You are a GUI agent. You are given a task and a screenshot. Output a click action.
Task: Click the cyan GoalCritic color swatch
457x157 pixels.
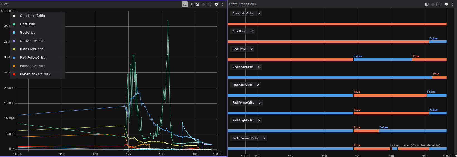click(x=14, y=33)
